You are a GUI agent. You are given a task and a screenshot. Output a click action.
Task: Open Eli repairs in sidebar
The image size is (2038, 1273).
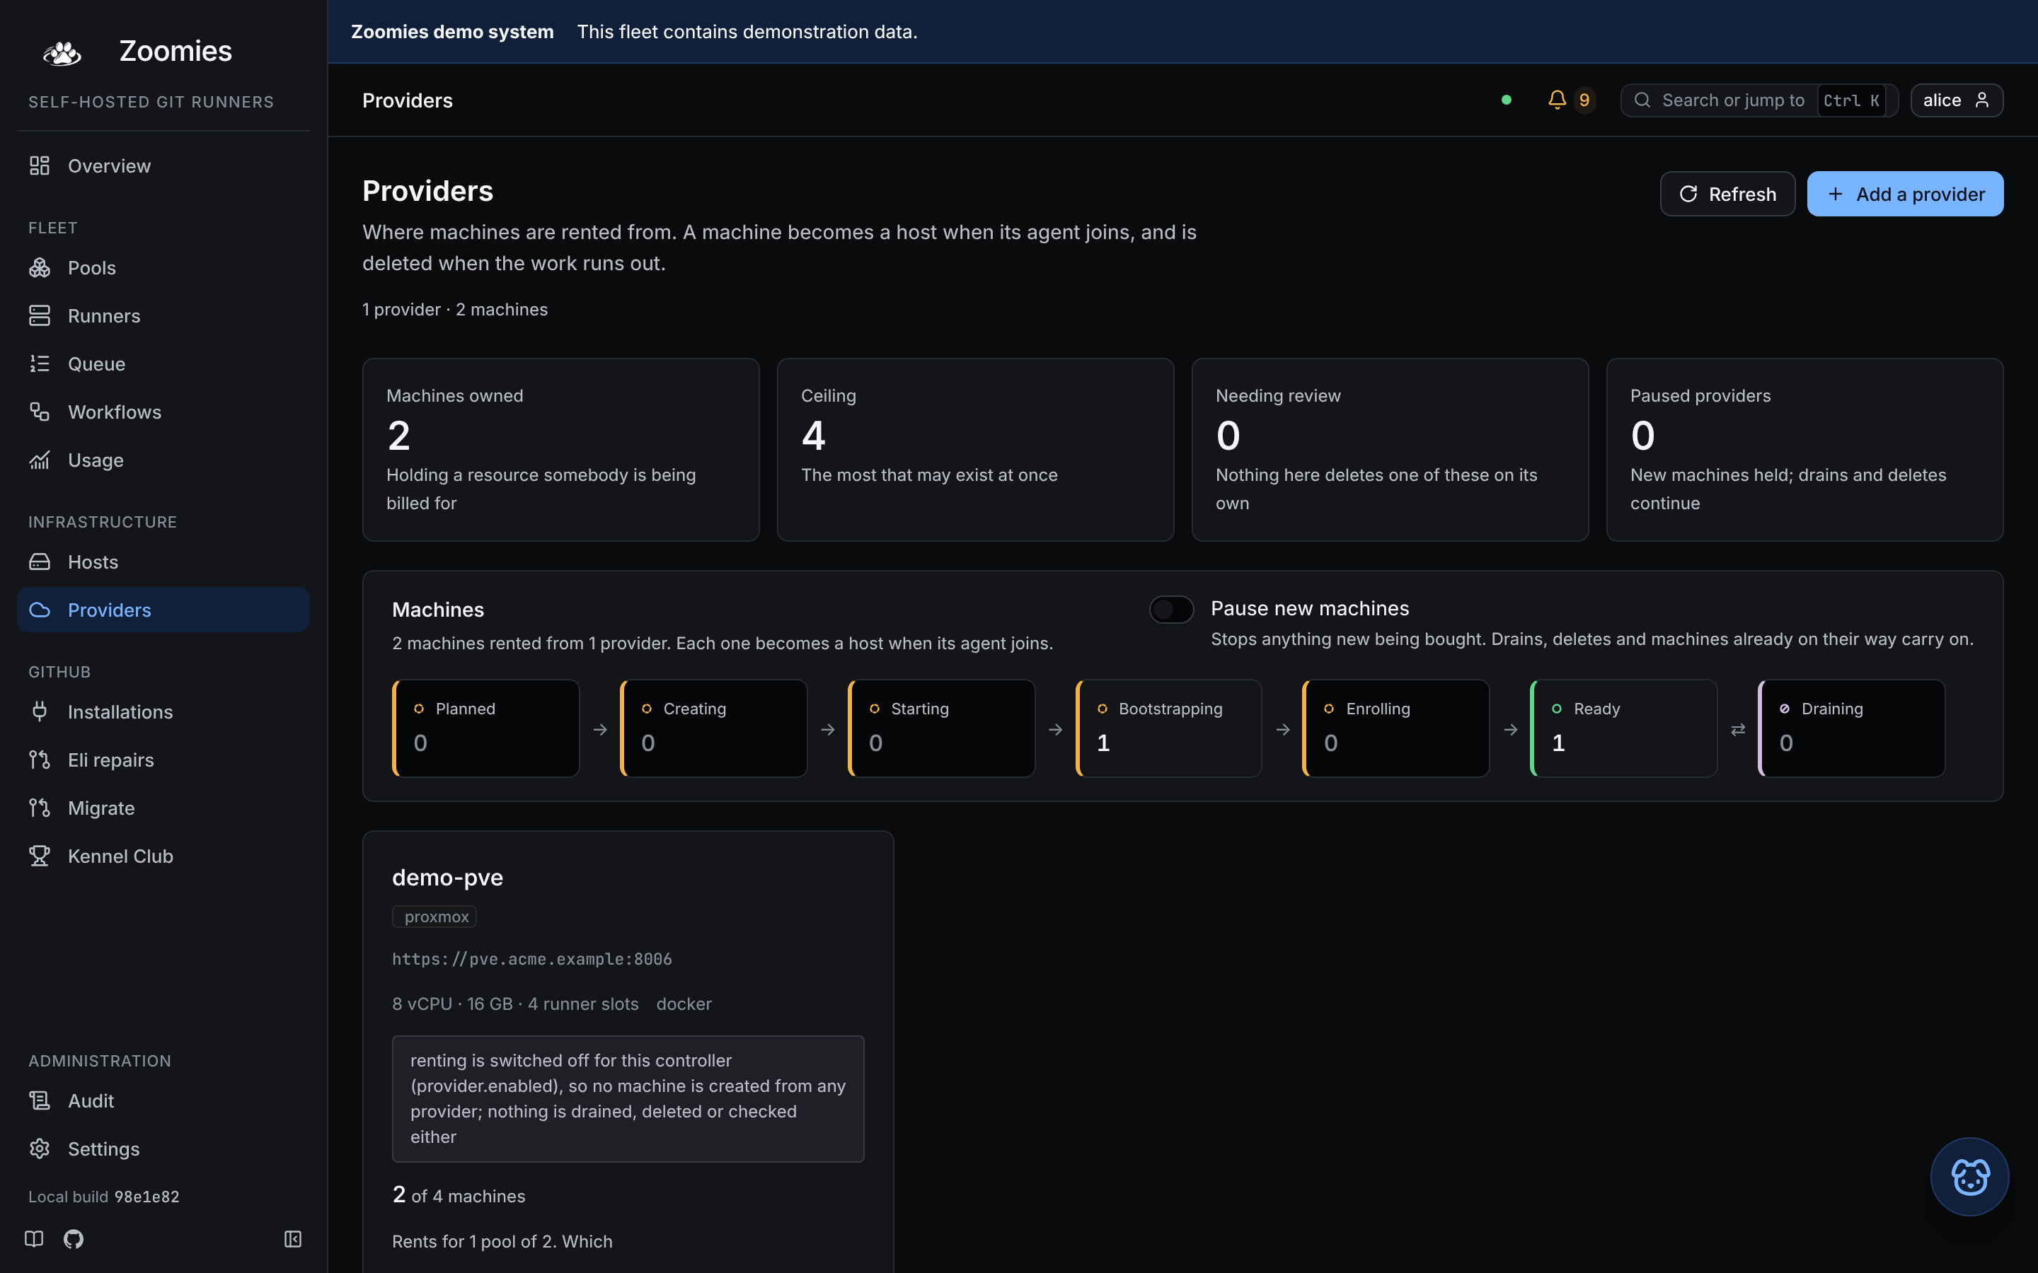coord(163,760)
